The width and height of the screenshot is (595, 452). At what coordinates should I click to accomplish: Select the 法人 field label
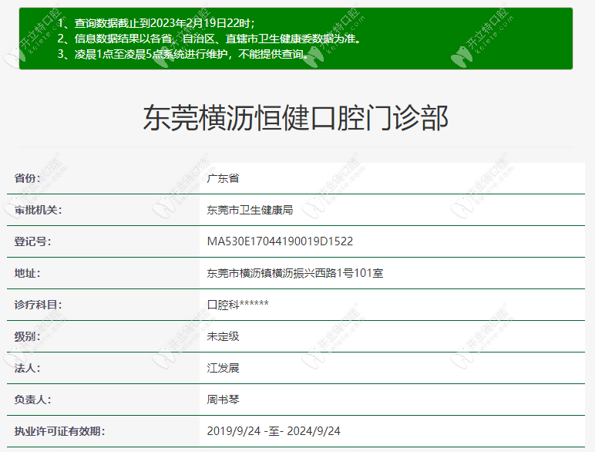coord(28,368)
